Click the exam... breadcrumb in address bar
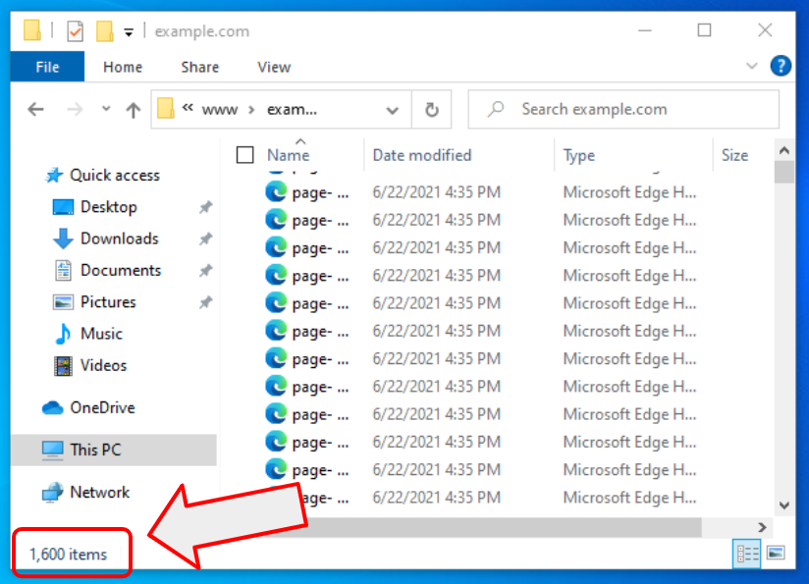 [x=292, y=109]
